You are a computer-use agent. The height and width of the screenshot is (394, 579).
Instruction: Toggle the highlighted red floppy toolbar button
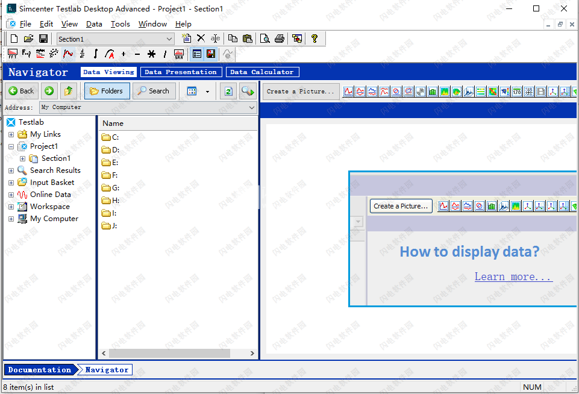click(211, 54)
